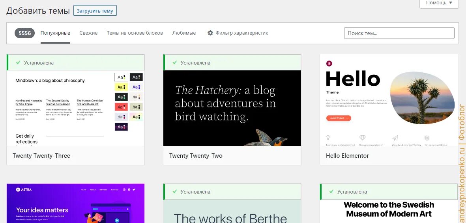
Task: Click the Twenty Twenty-Three theme name
Action: [x=41, y=155]
